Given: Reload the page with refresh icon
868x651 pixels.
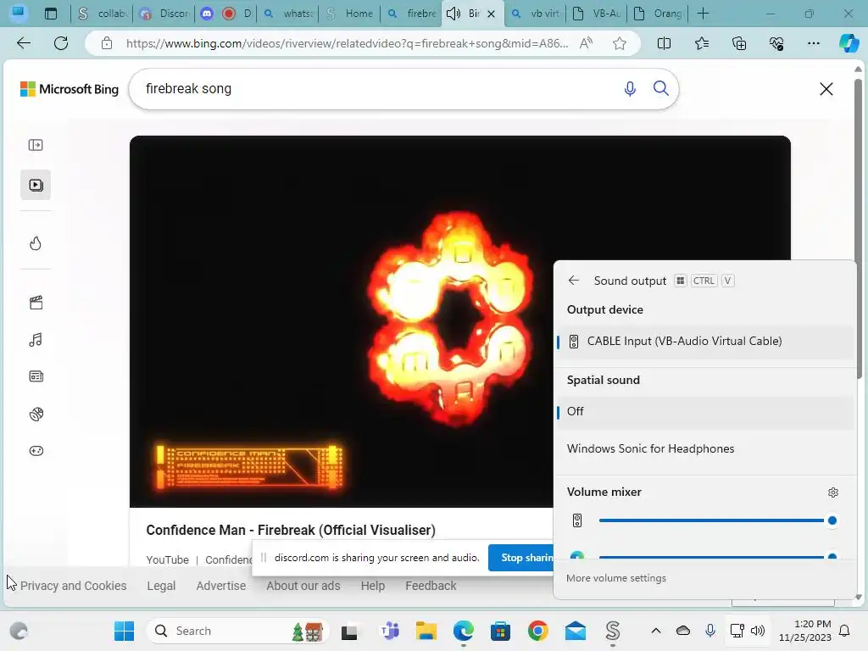Looking at the screenshot, I should (61, 43).
